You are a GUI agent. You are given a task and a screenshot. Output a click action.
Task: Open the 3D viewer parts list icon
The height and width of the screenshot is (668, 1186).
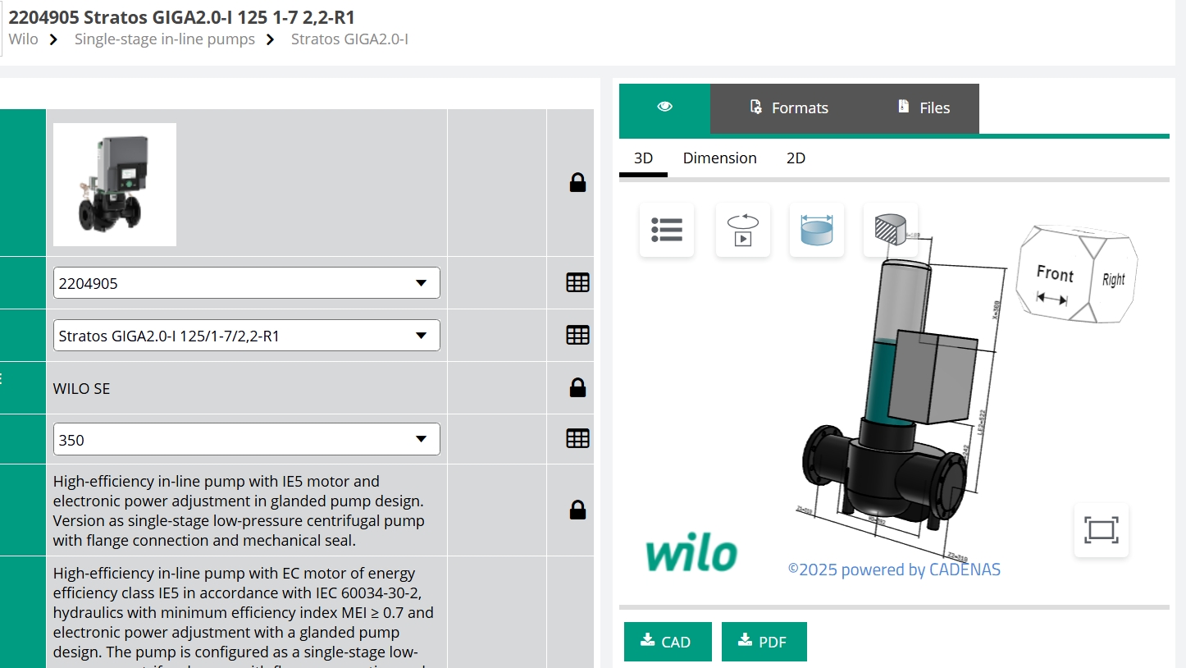click(x=666, y=230)
